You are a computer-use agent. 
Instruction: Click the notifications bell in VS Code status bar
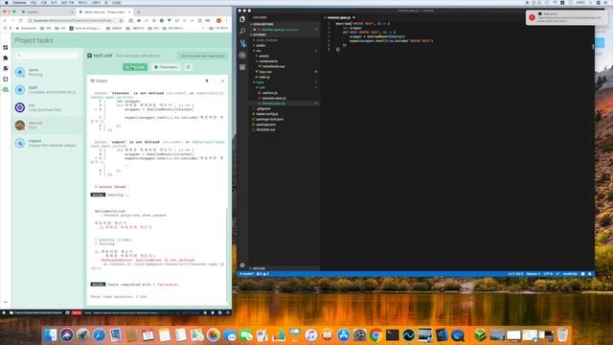(x=590, y=274)
